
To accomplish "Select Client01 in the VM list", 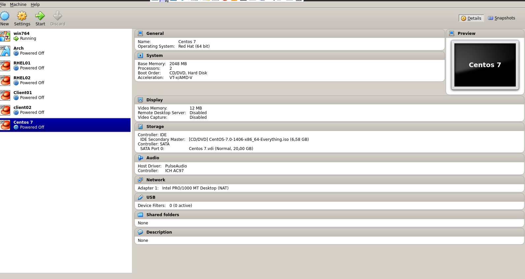I will click(65, 95).
